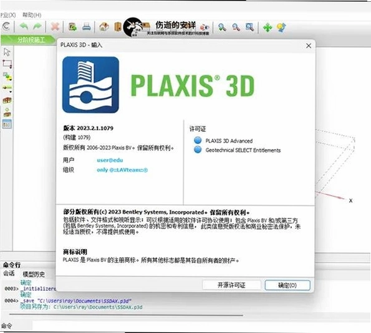Click the green redo arrow in toolbar

coord(37,27)
